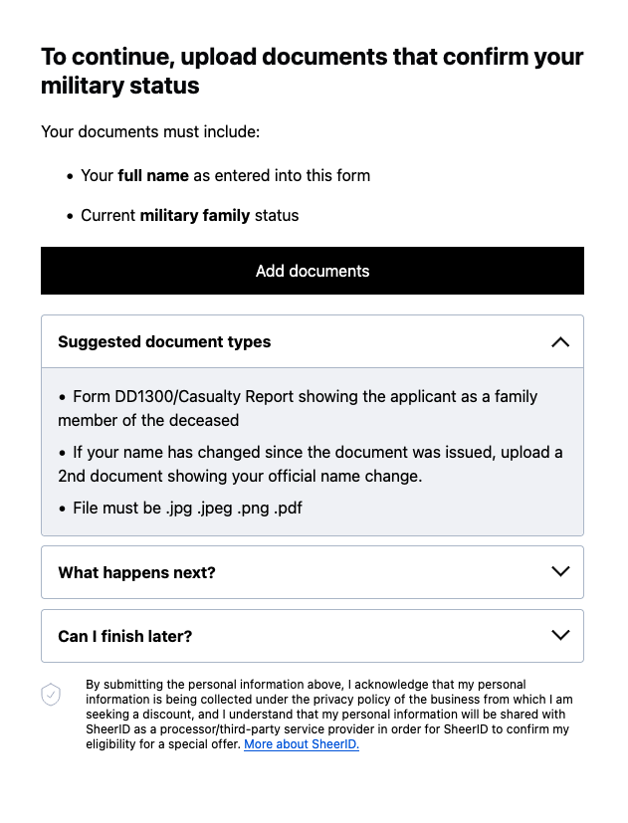
Task: Click the Your documents must include text
Action: (150, 131)
